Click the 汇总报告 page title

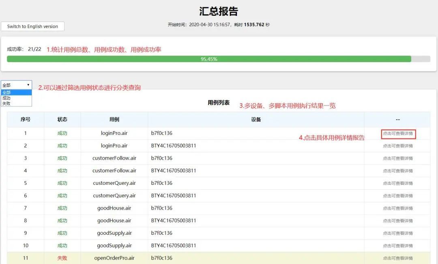tap(219, 11)
